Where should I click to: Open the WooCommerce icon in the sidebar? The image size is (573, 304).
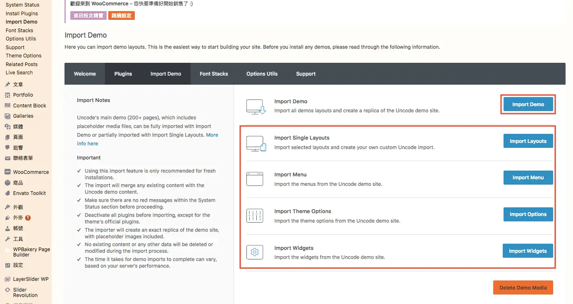point(7,172)
